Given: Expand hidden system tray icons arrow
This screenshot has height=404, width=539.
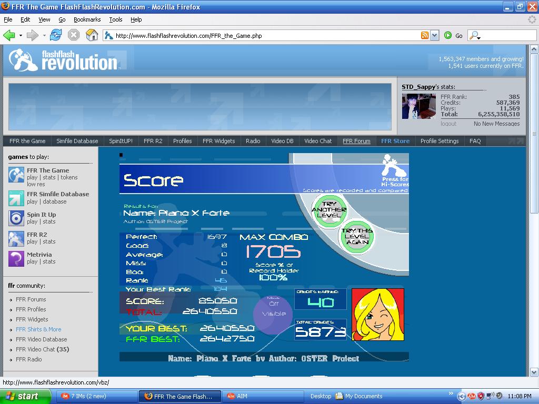Looking at the screenshot, I should point(461,396).
